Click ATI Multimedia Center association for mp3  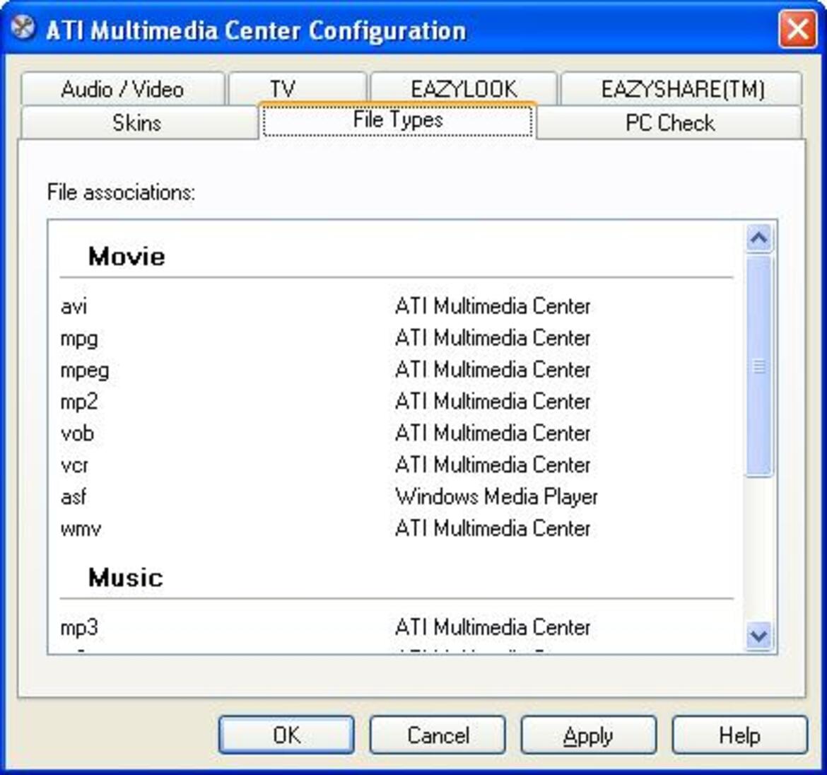click(x=493, y=628)
